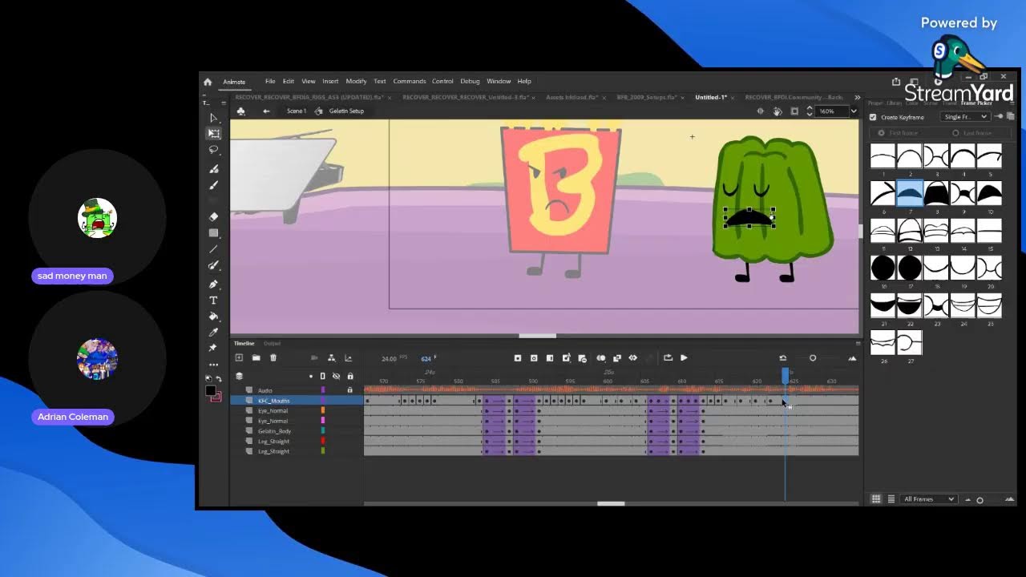
Task: Open the three-dots Edit Toolbar menu
Action: point(214,365)
